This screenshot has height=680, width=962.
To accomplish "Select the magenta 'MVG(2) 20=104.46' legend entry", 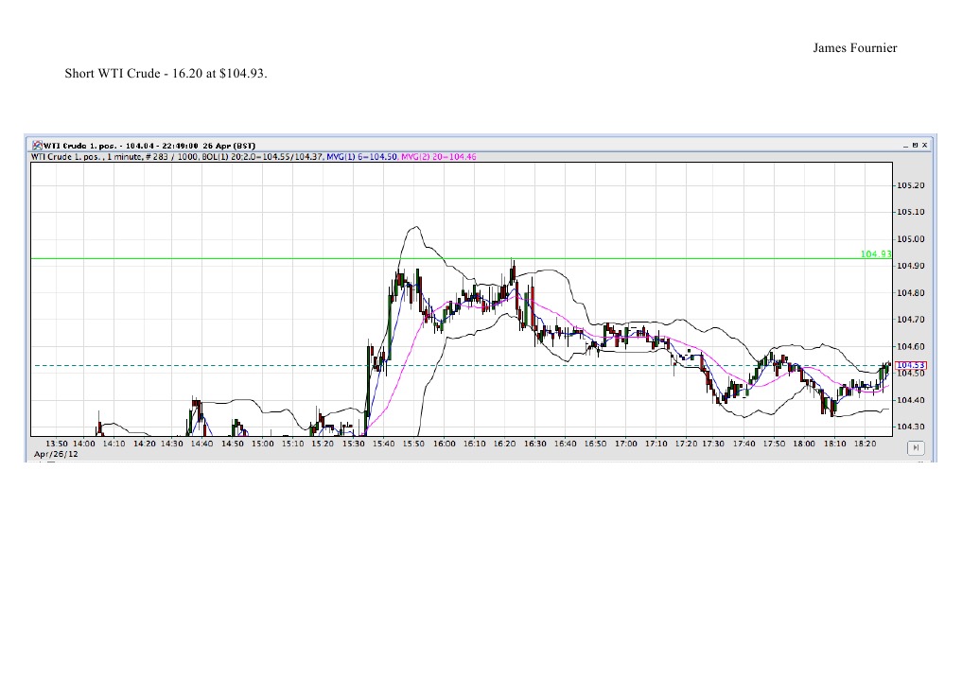I will [439, 157].
